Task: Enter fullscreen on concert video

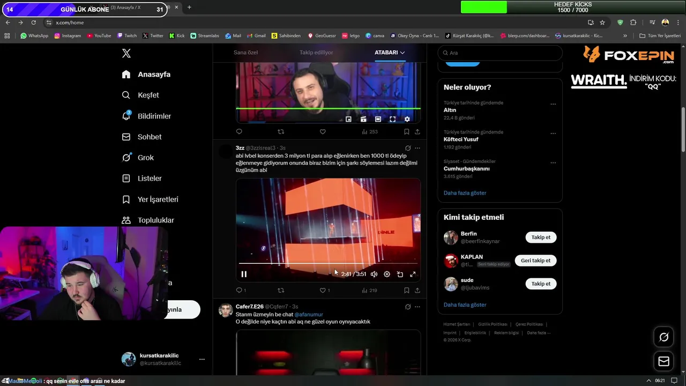Action: pyautogui.click(x=413, y=274)
